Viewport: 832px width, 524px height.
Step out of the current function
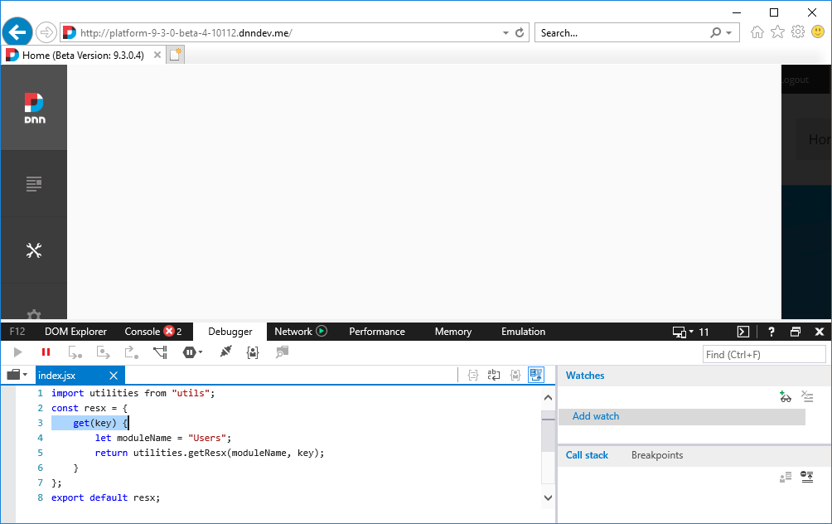[x=131, y=352]
